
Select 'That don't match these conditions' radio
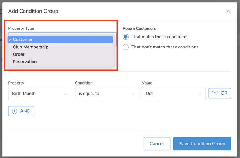[126, 47]
